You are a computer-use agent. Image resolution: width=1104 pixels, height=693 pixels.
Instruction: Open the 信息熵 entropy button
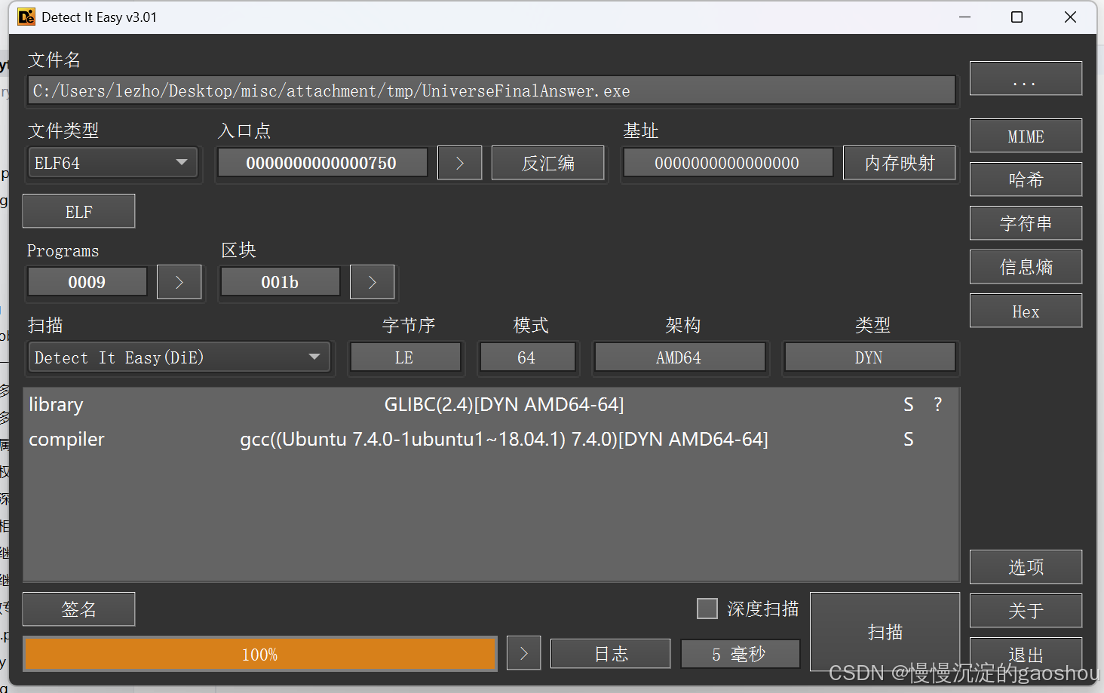point(1026,267)
